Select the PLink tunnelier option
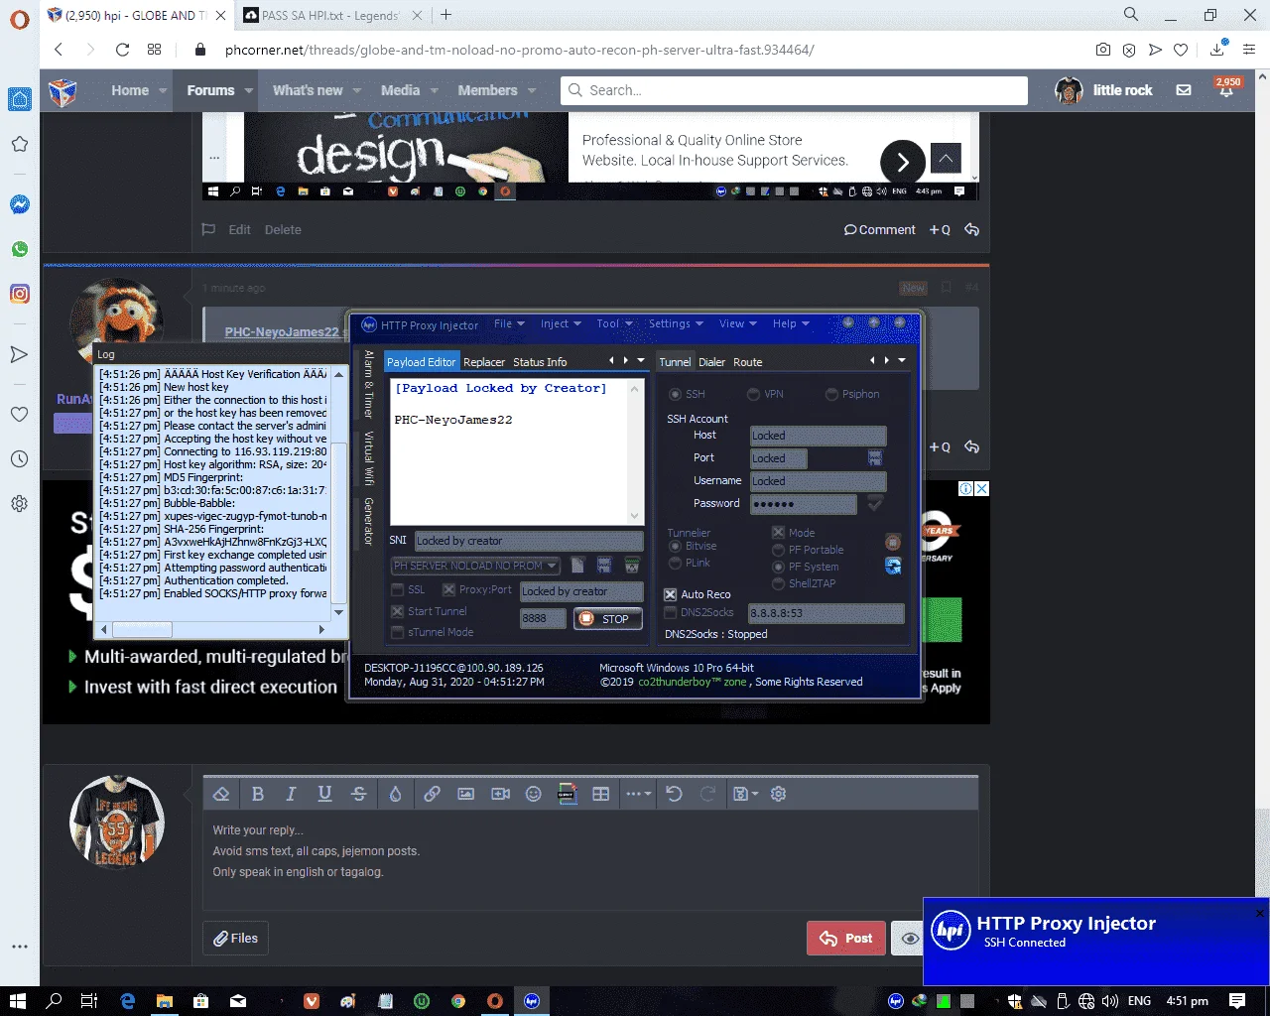The height and width of the screenshot is (1016, 1270). coord(675,563)
